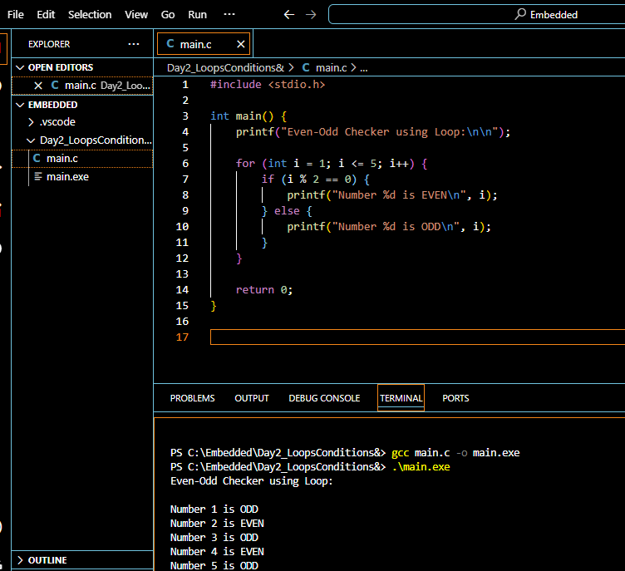Open the Selection menu
This screenshot has width=625, height=571.
[x=90, y=15]
